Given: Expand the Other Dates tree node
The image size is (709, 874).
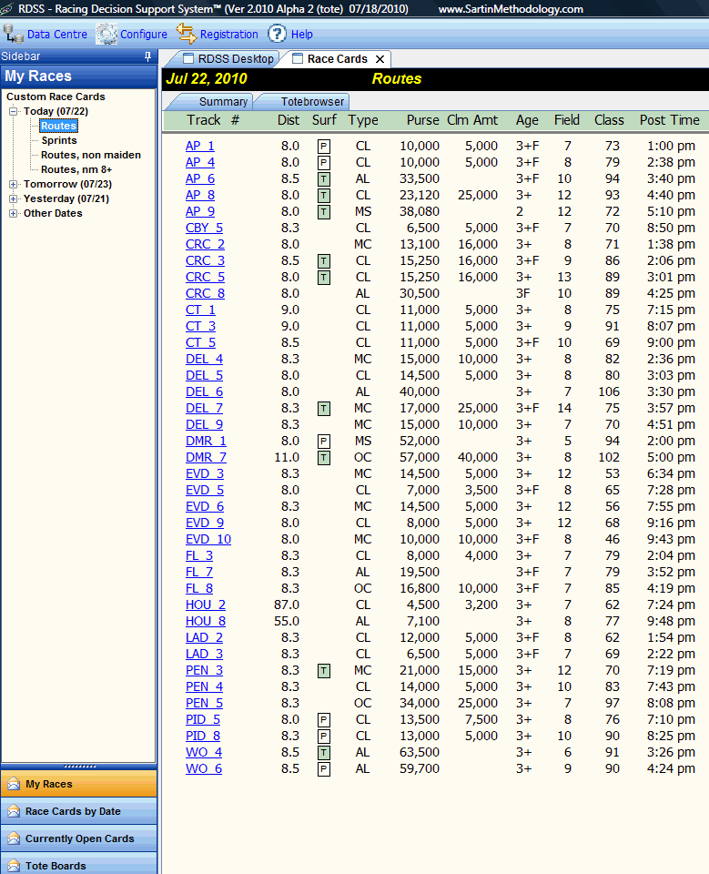Looking at the screenshot, I should coord(14,213).
